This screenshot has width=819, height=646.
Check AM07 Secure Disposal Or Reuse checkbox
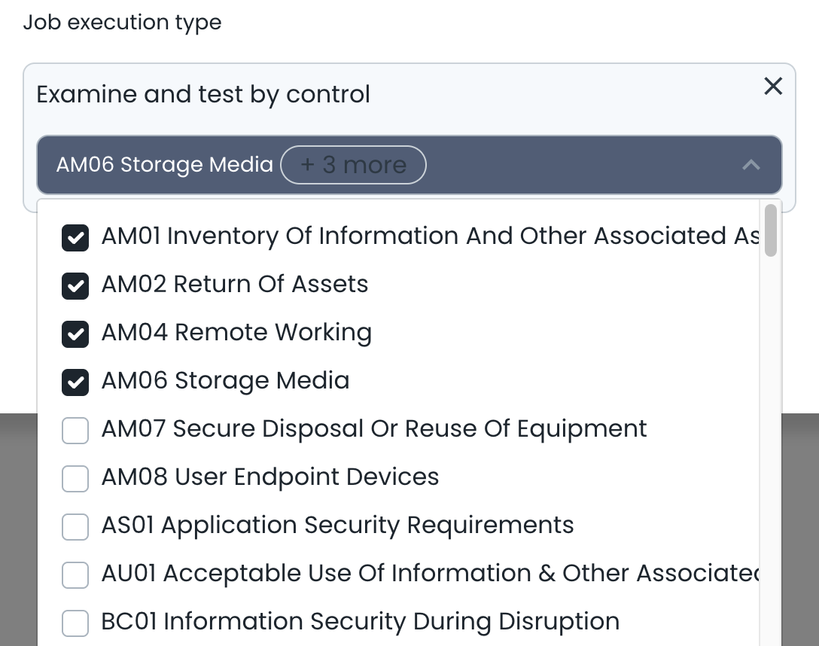coord(75,430)
